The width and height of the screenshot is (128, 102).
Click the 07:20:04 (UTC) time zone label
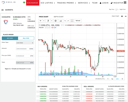(x=100, y=79)
